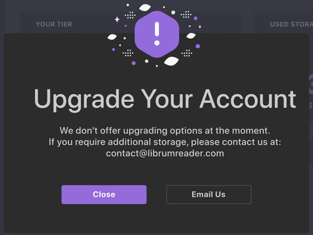This screenshot has height=235, width=313.
Task: Click the "We don't offer upgrading options" line
Action: [165, 131]
